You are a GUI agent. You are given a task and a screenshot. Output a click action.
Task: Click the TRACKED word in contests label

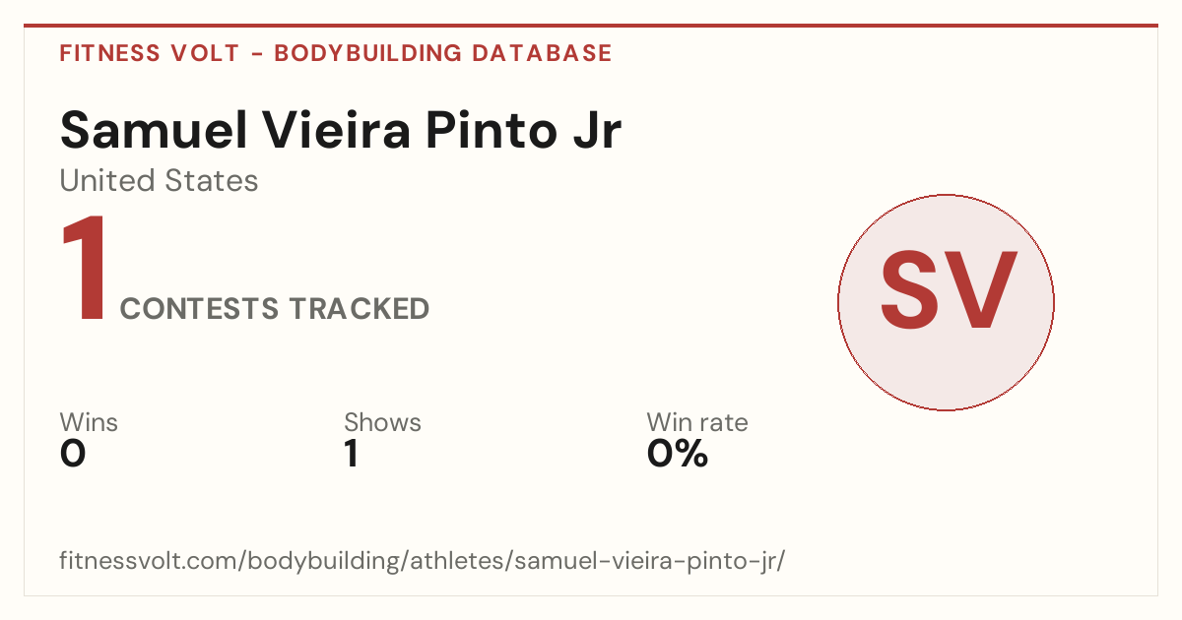click(x=359, y=309)
